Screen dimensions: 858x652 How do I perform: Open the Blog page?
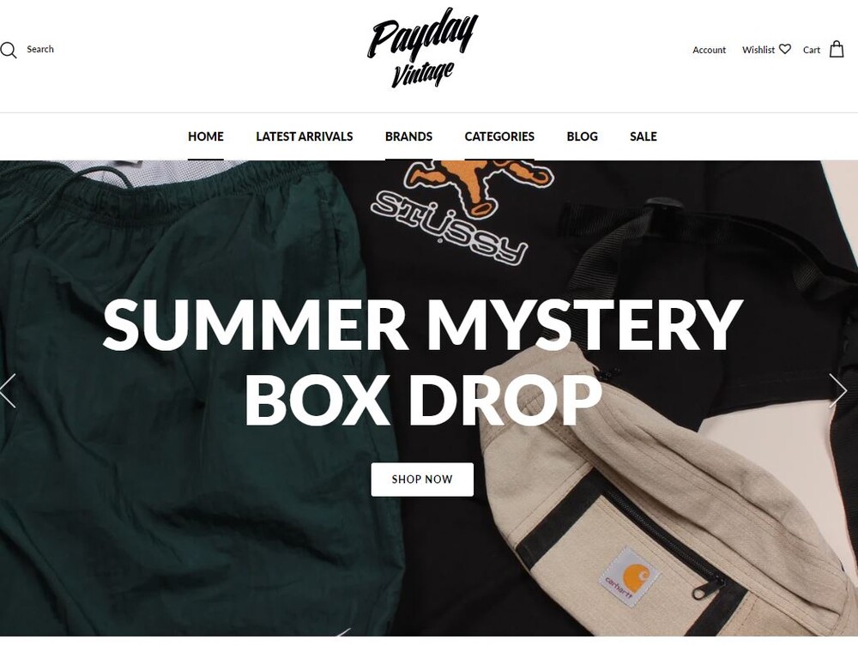[583, 136]
